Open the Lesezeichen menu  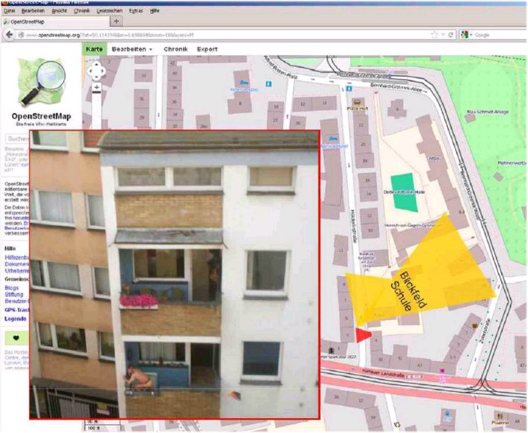109,10
